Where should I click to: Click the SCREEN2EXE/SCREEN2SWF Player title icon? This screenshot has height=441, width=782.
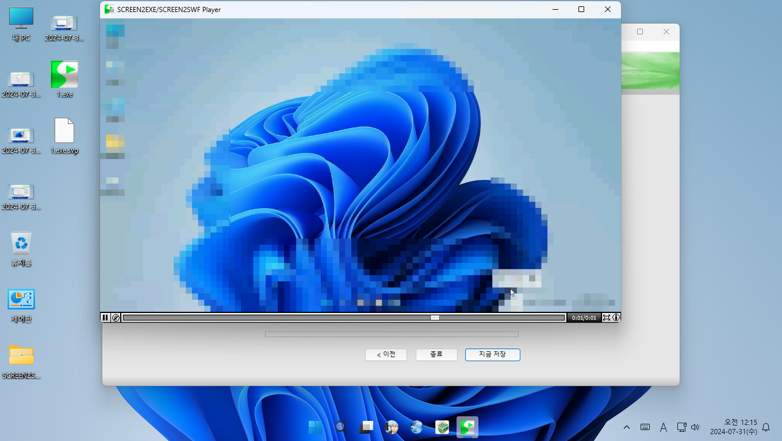coord(109,9)
